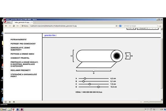Click the generátor fólie breadcrumb link
Viewport: 166px width, 111px height.
coord(50,35)
